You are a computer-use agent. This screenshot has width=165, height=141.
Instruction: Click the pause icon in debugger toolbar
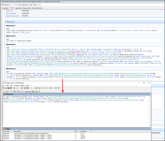pos(48,88)
